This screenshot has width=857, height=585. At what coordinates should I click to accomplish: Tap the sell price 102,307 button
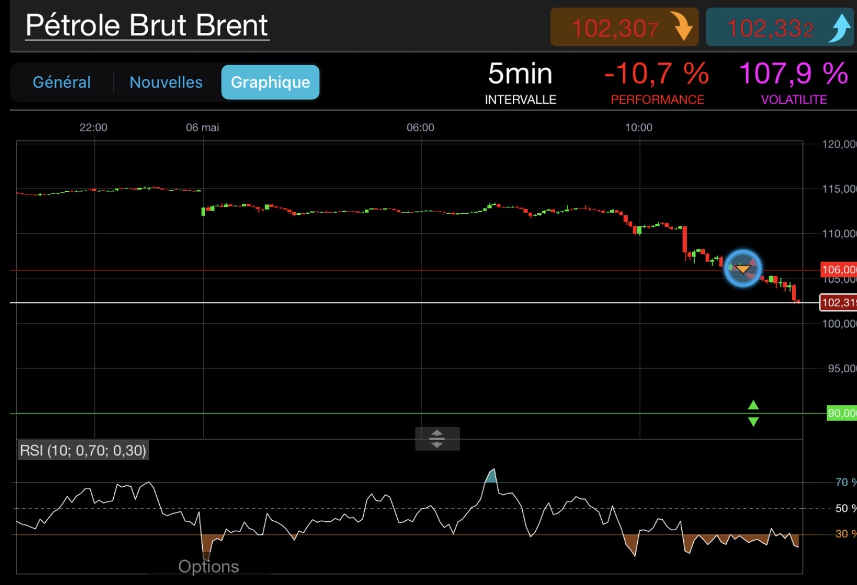click(x=624, y=27)
